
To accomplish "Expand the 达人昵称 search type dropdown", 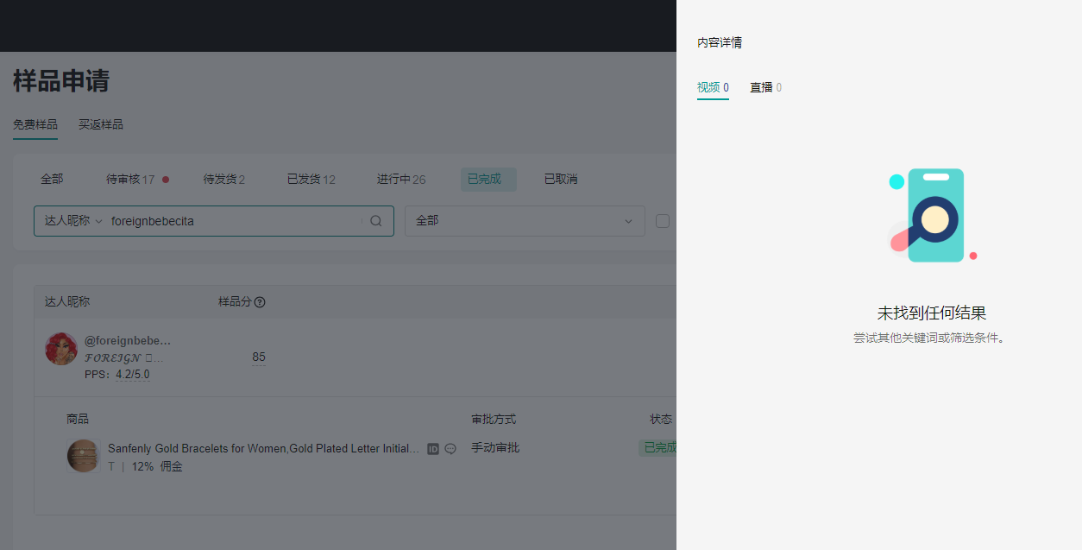I will click(72, 221).
